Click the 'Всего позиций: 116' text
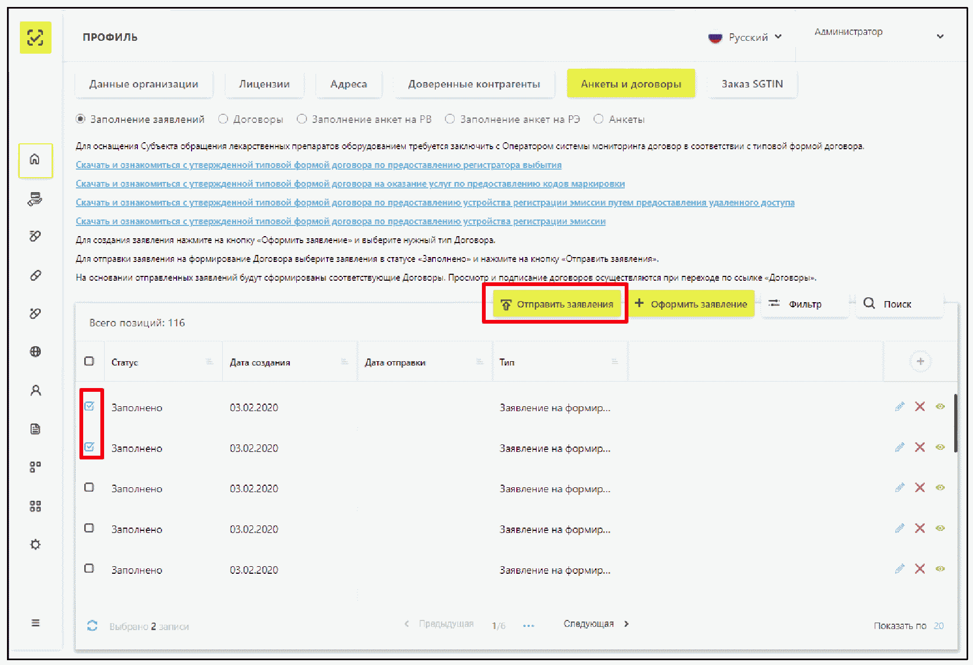The height and width of the screenshot is (665, 973). (137, 323)
